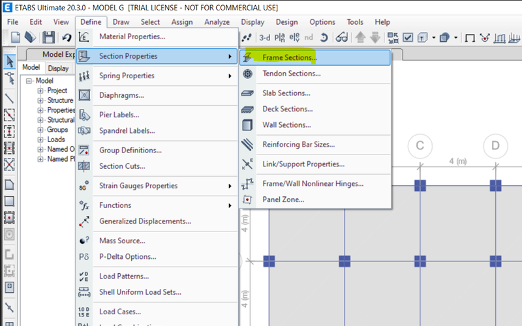Choose Tendon Sections menu entry
Viewport: 522px width, 326px height.
coord(315,74)
